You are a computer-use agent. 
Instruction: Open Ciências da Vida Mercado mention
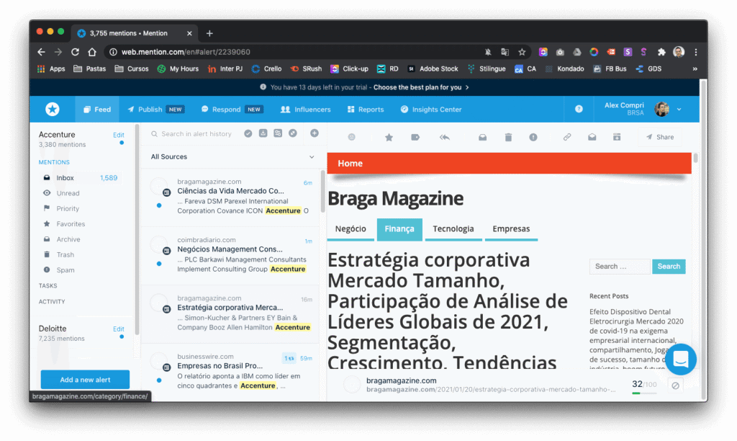230,197
